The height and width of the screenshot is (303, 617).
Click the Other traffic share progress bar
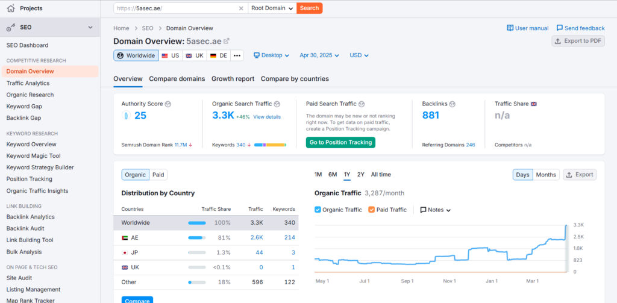(197, 282)
